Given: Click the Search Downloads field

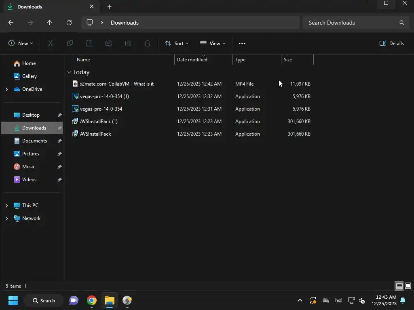Looking at the screenshot, I should click(356, 23).
